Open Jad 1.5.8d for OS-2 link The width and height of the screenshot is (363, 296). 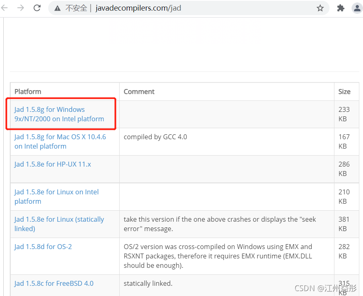[x=43, y=247]
